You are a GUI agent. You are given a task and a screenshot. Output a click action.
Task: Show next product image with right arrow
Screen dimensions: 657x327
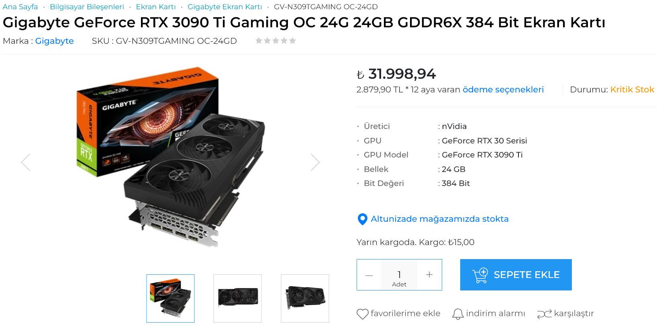point(315,162)
